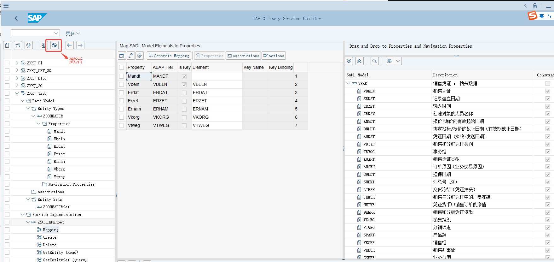This screenshot has width=554, height=262.
Task: Select the Vkorg row checkbox
Action: point(122,117)
